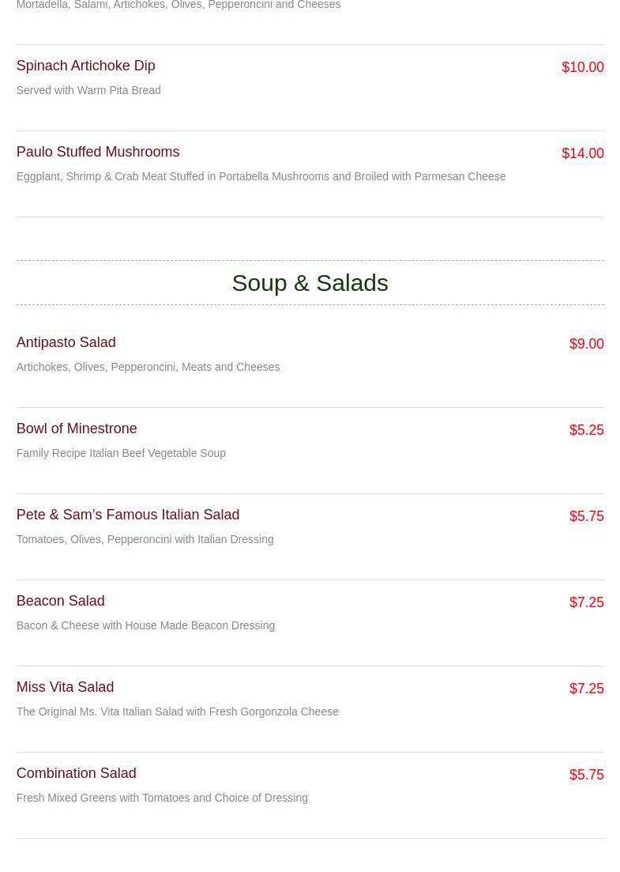620x872 pixels.
Task: Select the Bowl of Minestrone title
Action: [x=77, y=428]
